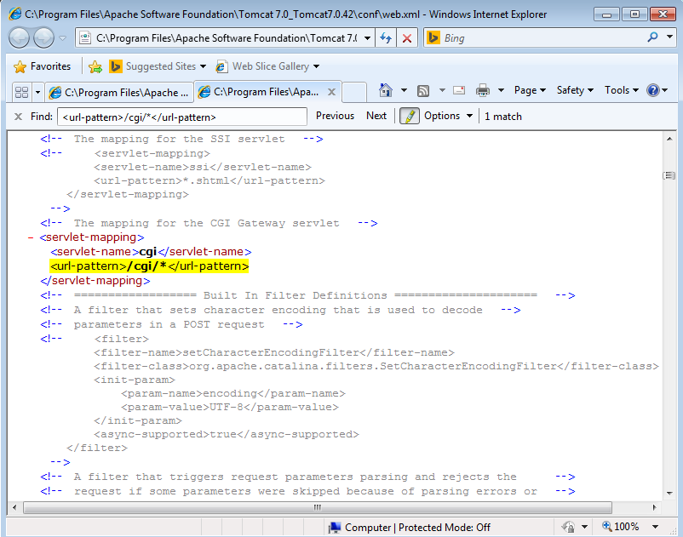Go back with the Back arrow button
Screen dimensions: 683x537
(x=19, y=37)
